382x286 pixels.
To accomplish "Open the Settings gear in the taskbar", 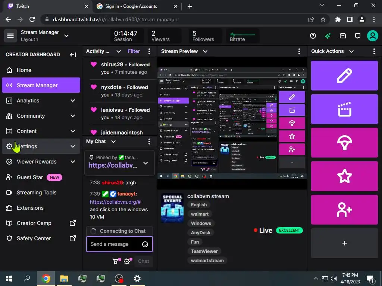I will [x=137, y=279].
